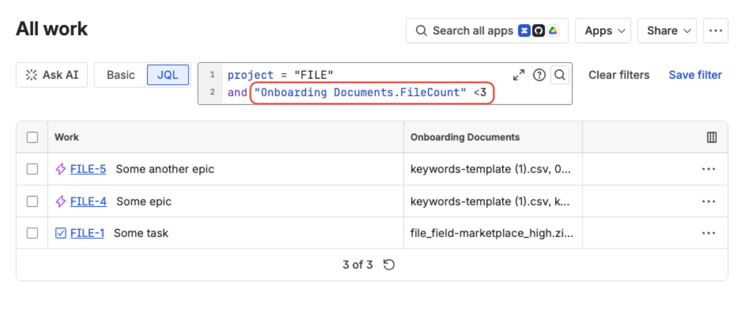Run the query with the magnifier icon
Screen dimensions: 747x327
click(560, 75)
